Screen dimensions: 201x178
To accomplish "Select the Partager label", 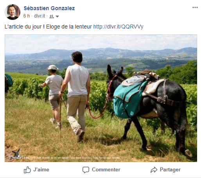I will tap(170, 169).
